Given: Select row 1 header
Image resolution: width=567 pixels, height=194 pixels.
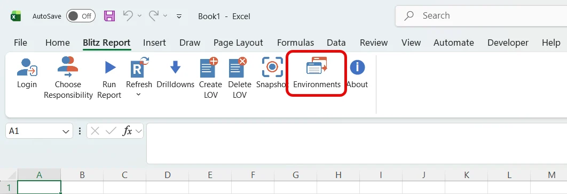Looking at the screenshot, I should click(x=9, y=188).
